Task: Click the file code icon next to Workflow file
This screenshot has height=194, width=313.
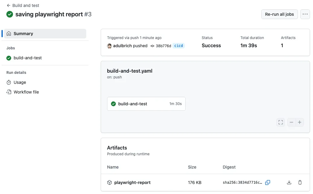Action: pos(9,92)
